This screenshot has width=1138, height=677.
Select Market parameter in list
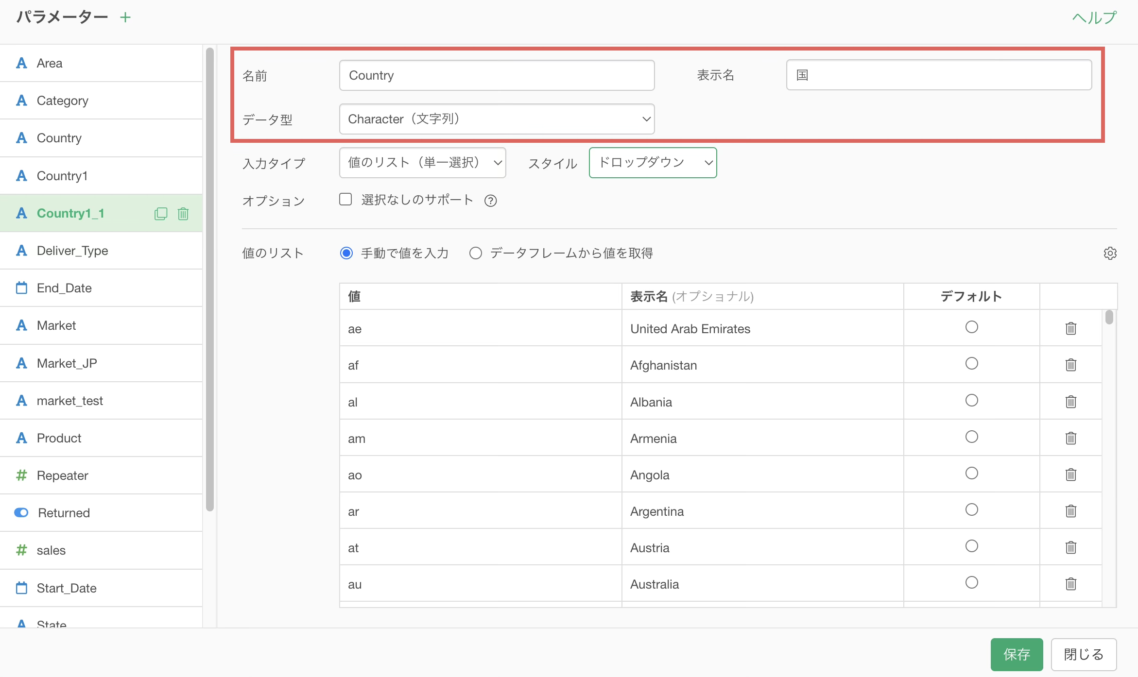click(x=101, y=325)
